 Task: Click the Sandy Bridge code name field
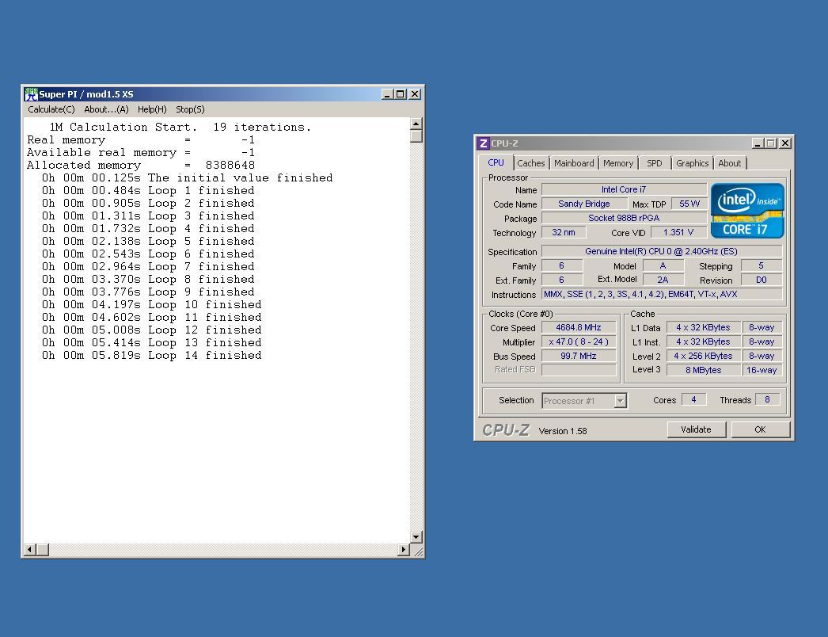584,204
